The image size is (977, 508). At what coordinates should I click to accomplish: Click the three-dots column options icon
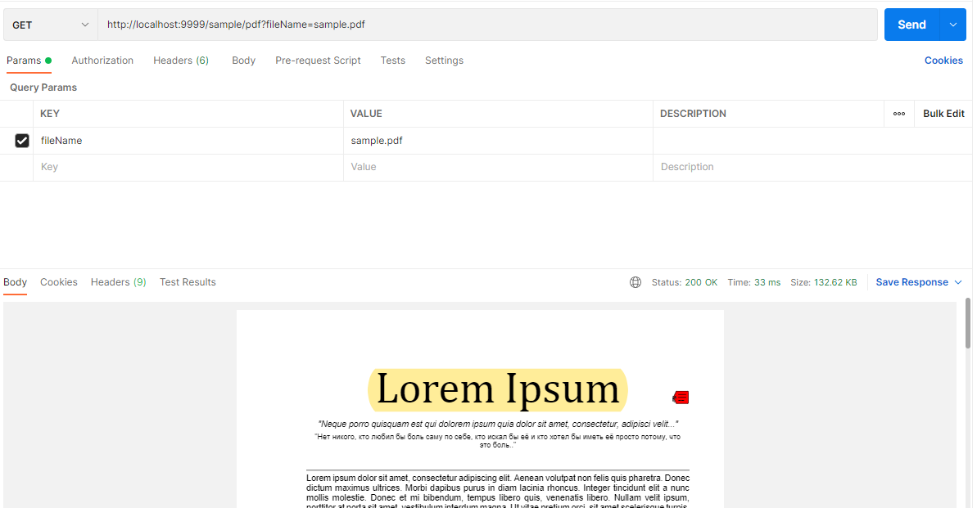(x=898, y=114)
